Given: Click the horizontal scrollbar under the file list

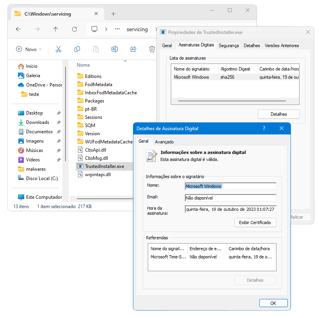Looking at the screenshot, I should (x=105, y=198).
